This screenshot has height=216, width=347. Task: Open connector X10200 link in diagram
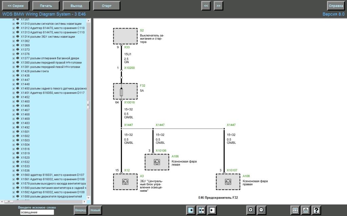129,68
